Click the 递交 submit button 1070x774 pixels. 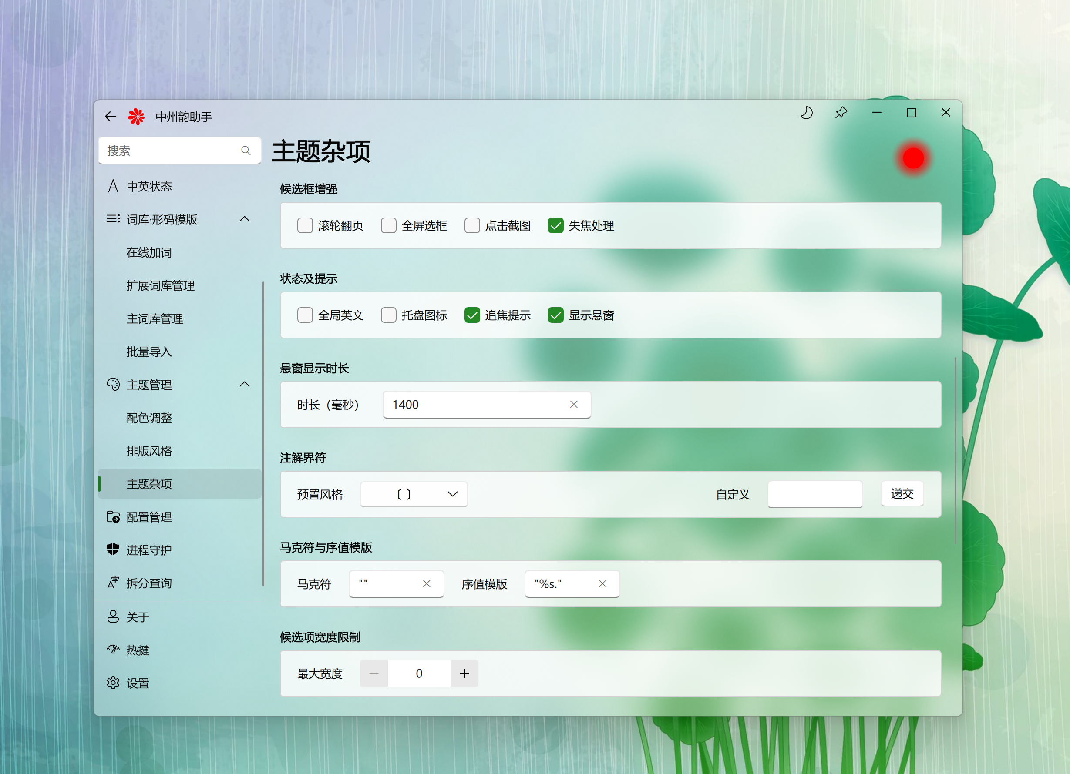902,494
